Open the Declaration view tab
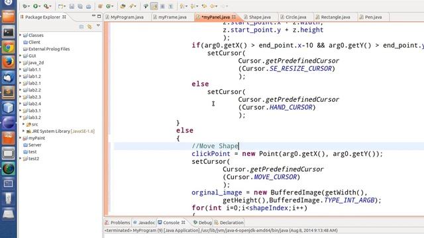This screenshot has width=424, height=238. [229, 223]
